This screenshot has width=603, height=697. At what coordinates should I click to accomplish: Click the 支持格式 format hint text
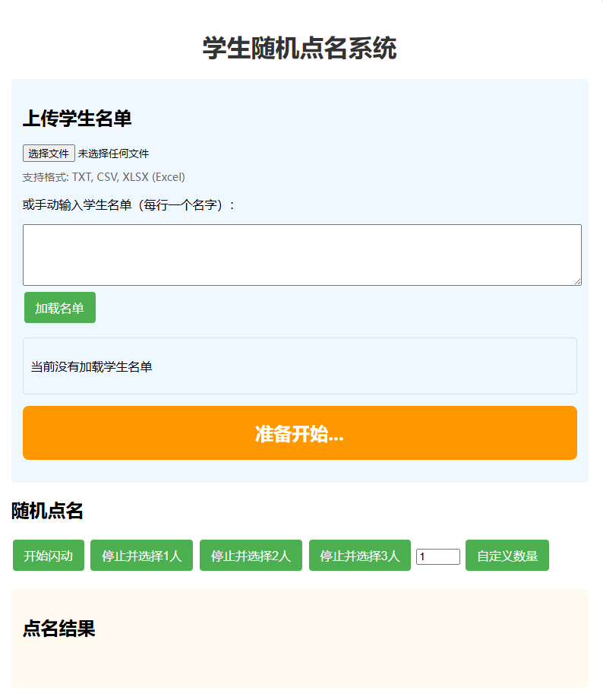[x=103, y=177]
